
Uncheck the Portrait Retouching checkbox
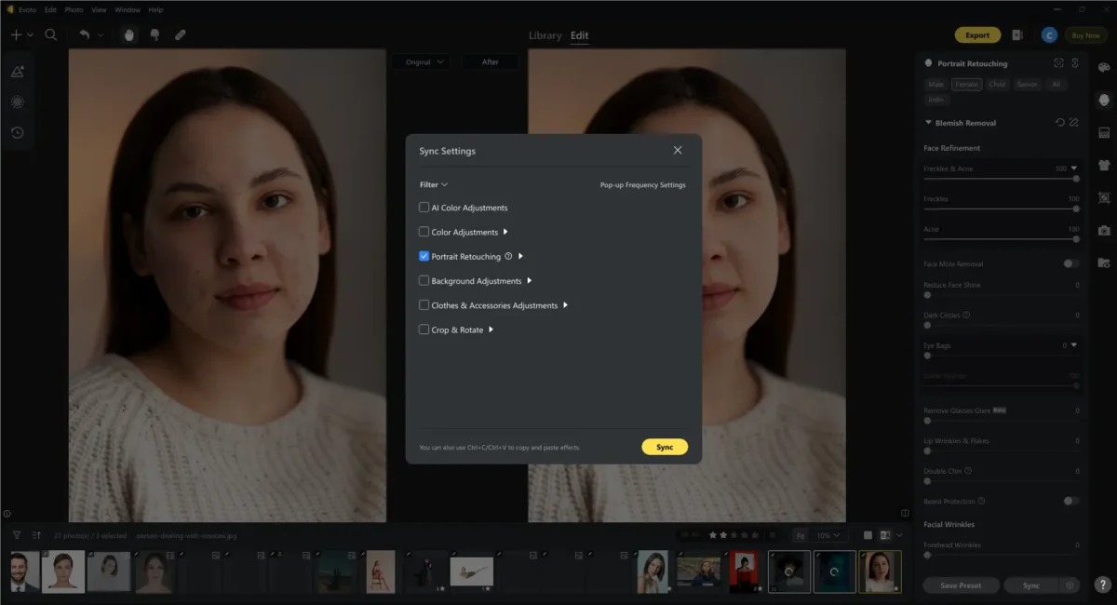coord(424,256)
